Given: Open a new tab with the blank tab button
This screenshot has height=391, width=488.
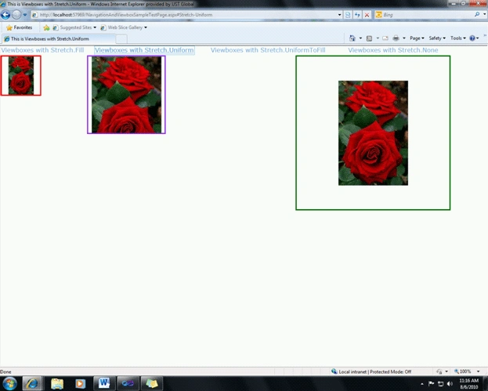Looking at the screenshot, I should coord(121,39).
